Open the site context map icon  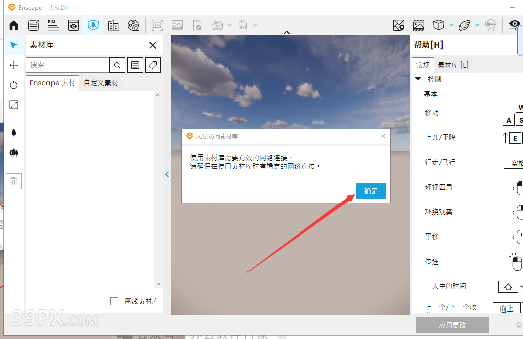pos(398,25)
